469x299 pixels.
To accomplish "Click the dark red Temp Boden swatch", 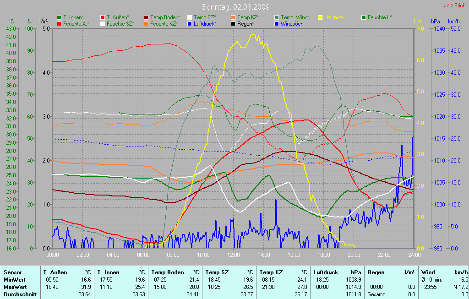I will [146, 18].
